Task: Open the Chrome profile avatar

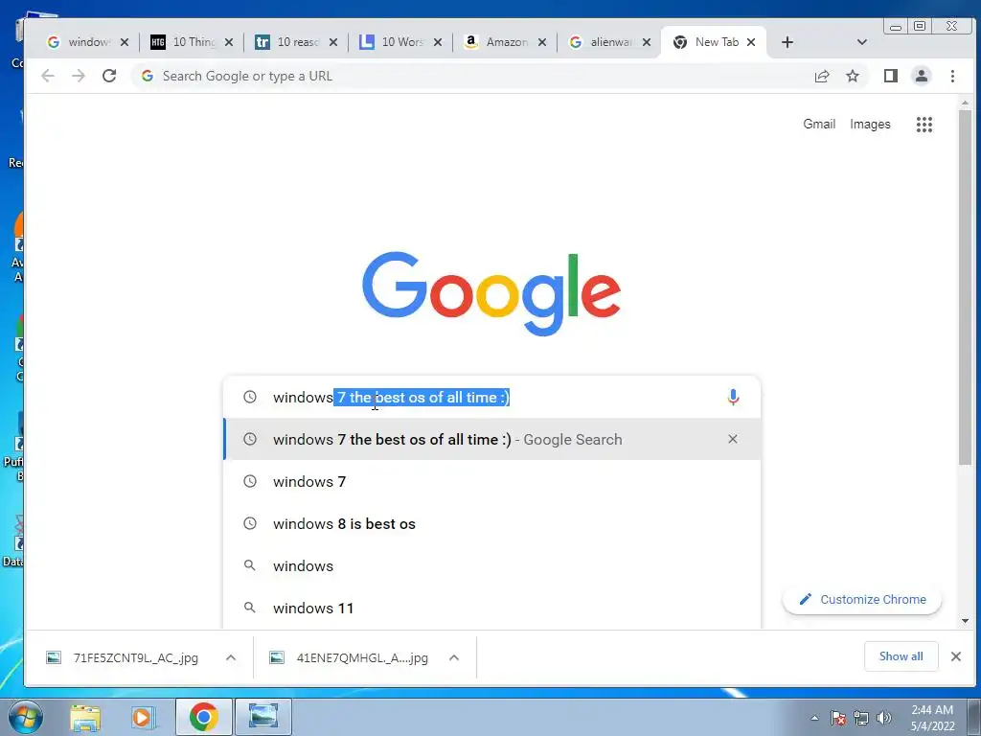Action: (x=921, y=76)
